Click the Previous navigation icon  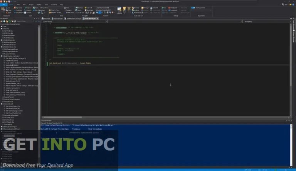click(x=76, y=8)
